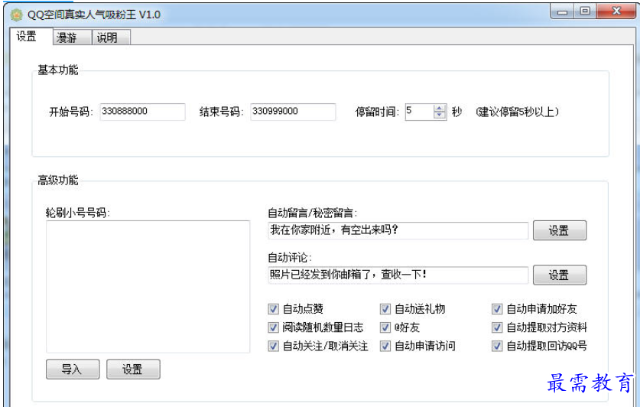
Task: Focus the 停留时间 value box
Action: pyautogui.click(x=419, y=112)
